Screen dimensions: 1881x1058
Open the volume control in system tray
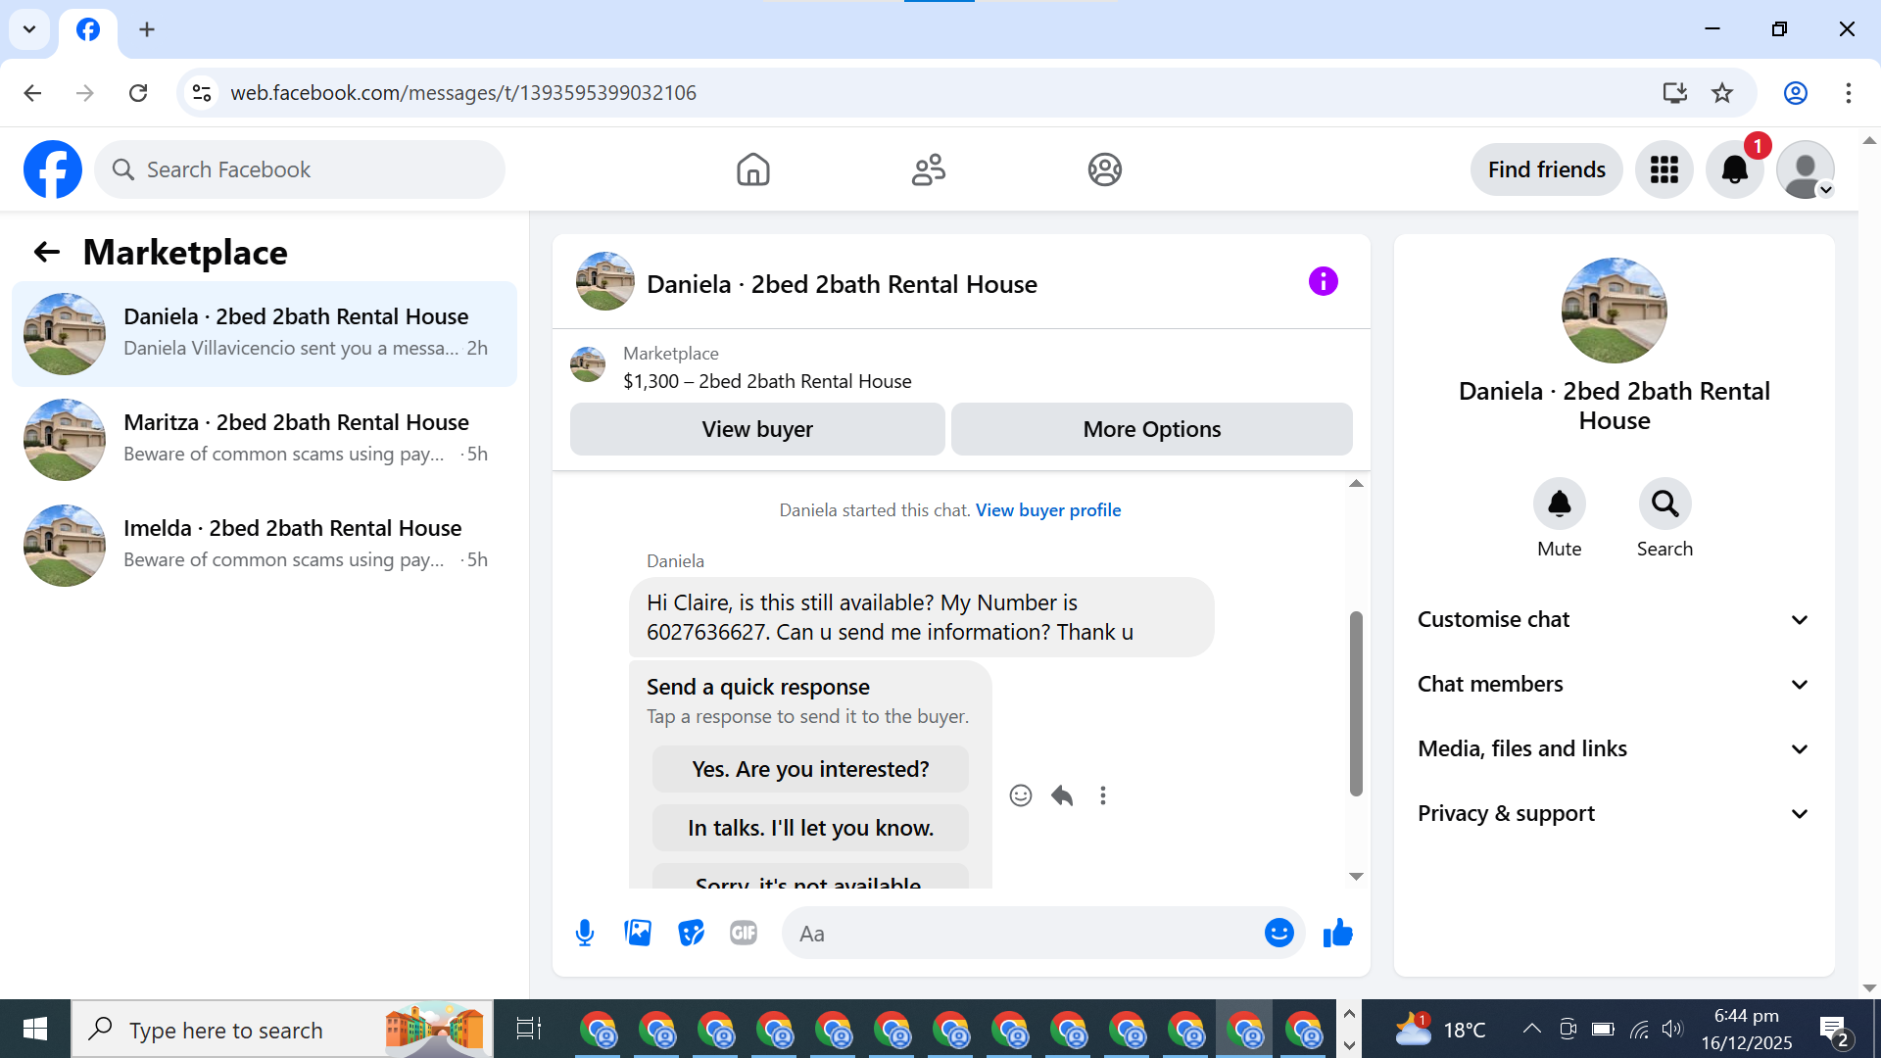point(1672,1029)
